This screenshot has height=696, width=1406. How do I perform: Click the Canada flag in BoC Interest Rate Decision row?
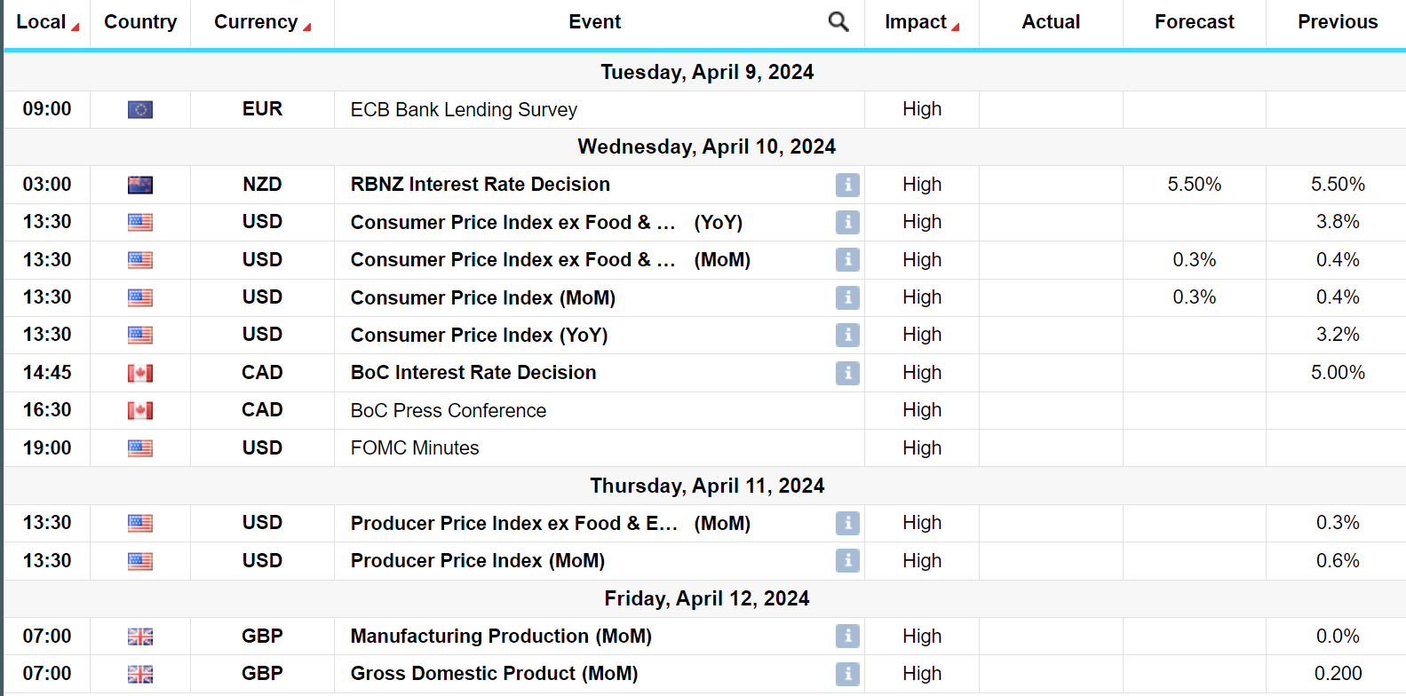[140, 373]
